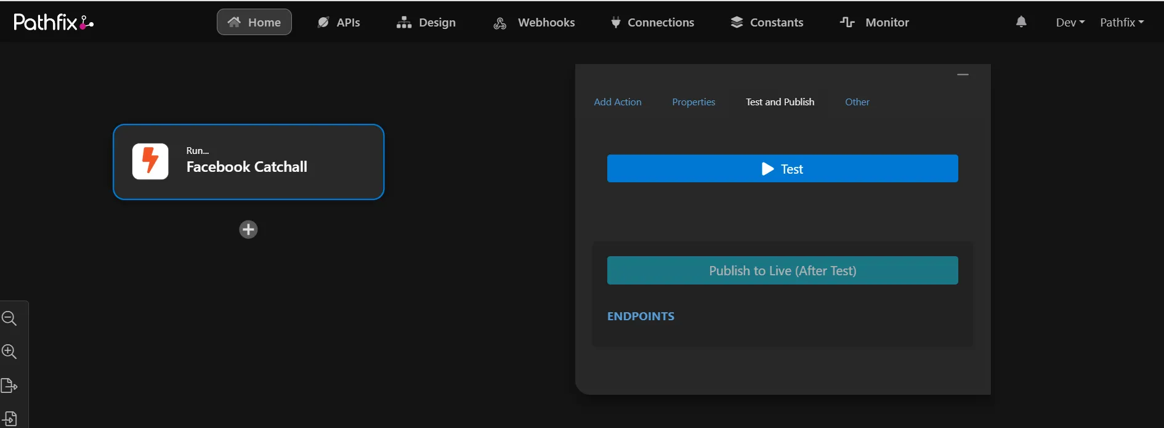
Task: Click the ENDPOINTS heading
Action: click(x=641, y=316)
